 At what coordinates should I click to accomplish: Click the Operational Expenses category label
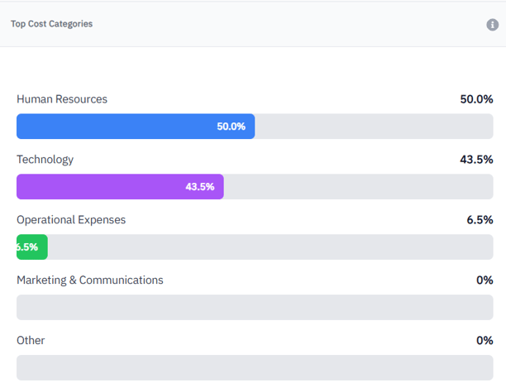(71, 220)
